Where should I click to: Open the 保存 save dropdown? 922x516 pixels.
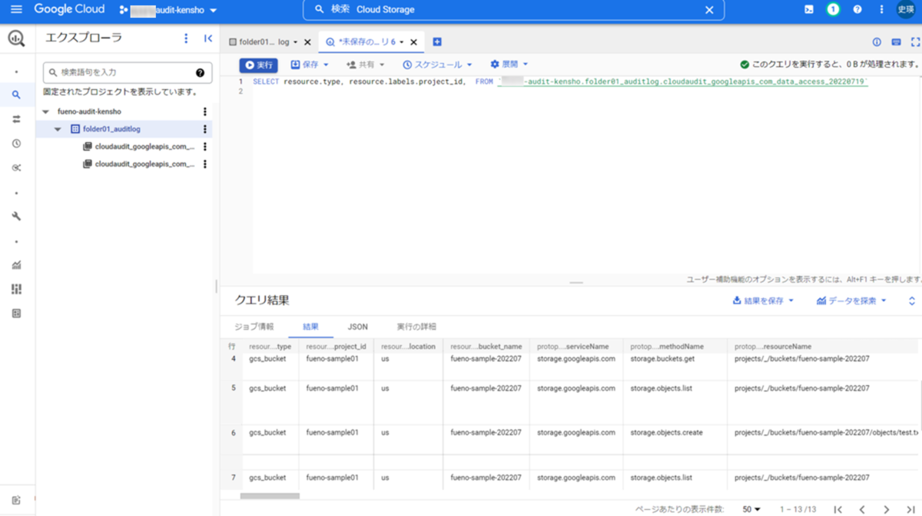[x=310, y=65]
